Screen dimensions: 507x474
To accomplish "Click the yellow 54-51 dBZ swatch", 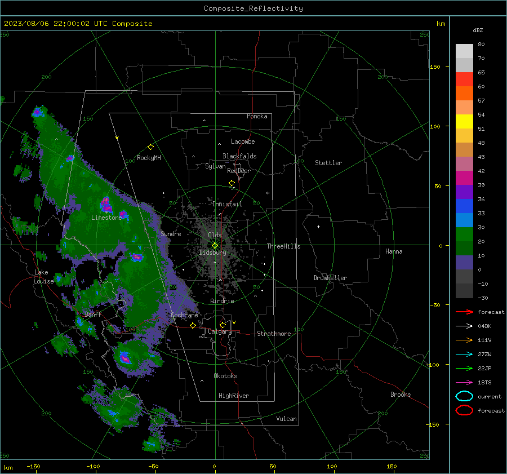I will coord(464,122).
